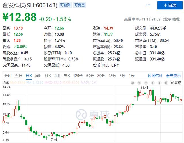Click the current price ¥12.88
The height and width of the screenshot is (143, 184).
click(x=20, y=17)
